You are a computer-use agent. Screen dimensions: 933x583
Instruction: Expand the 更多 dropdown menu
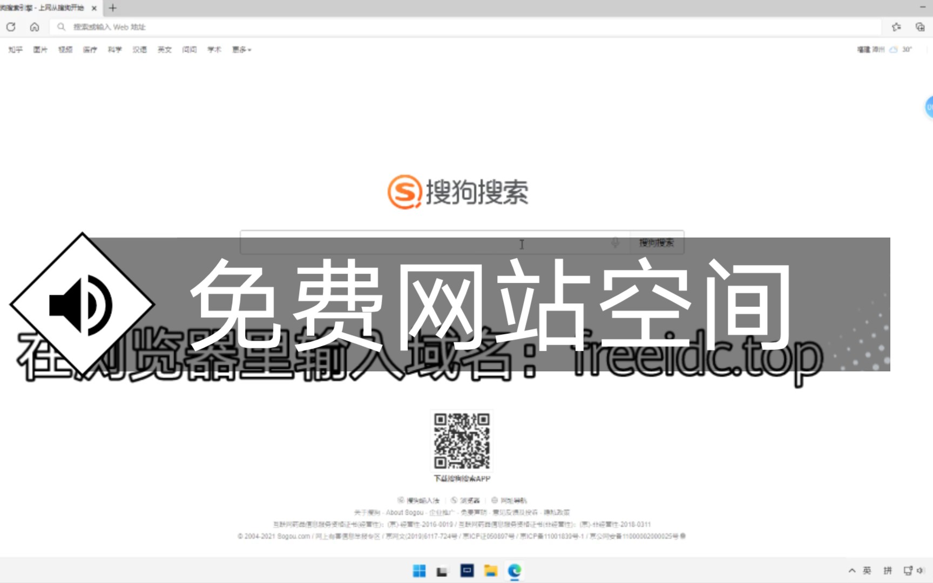coord(241,50)
